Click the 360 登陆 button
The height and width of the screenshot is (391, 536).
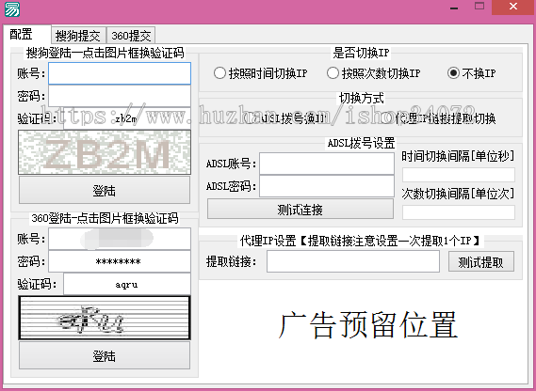click(105, 355)
